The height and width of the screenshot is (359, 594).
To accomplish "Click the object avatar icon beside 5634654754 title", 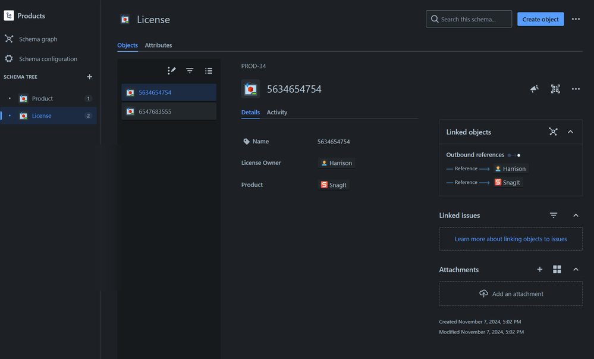I will (x=250, y=89).
